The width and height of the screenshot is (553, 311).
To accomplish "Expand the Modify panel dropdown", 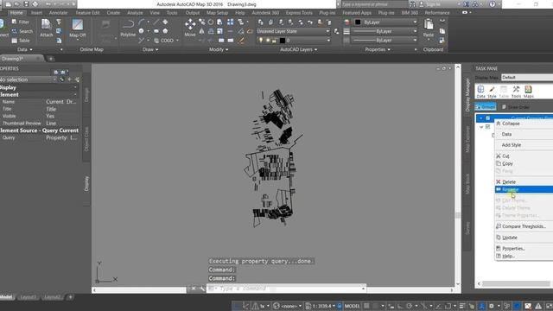I will click(219, 50).
